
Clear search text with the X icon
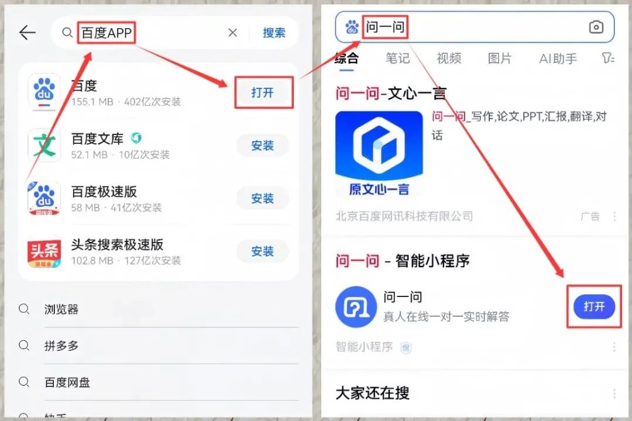(232, 33)
